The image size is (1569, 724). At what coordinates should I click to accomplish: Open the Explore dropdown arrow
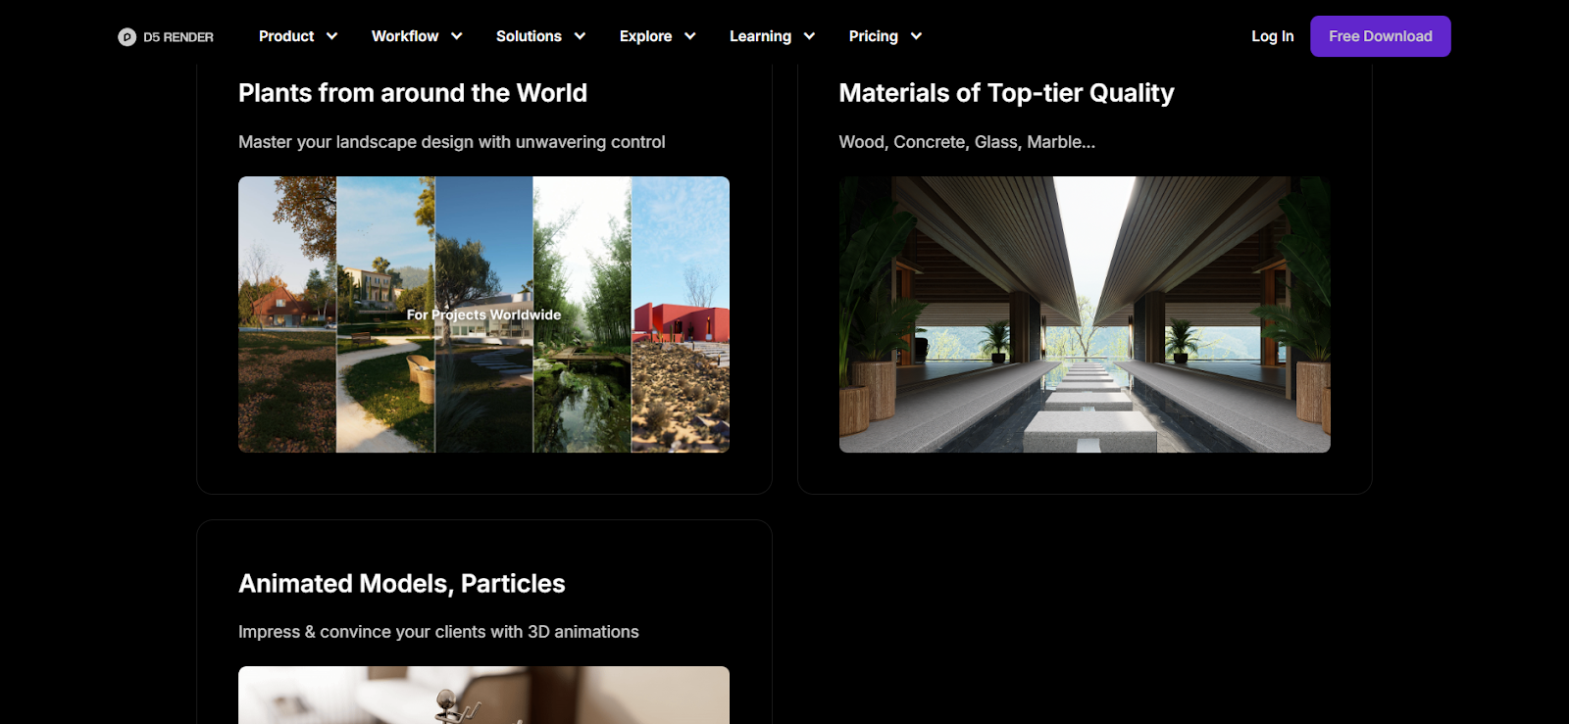tap(689, 36)
